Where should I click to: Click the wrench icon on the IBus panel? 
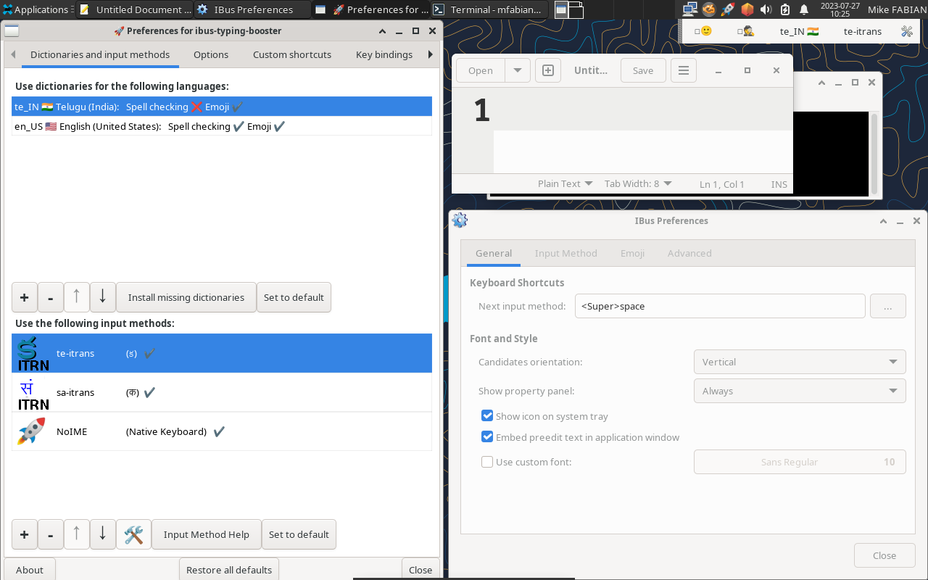pyautogui.click(x=906, y=31)
